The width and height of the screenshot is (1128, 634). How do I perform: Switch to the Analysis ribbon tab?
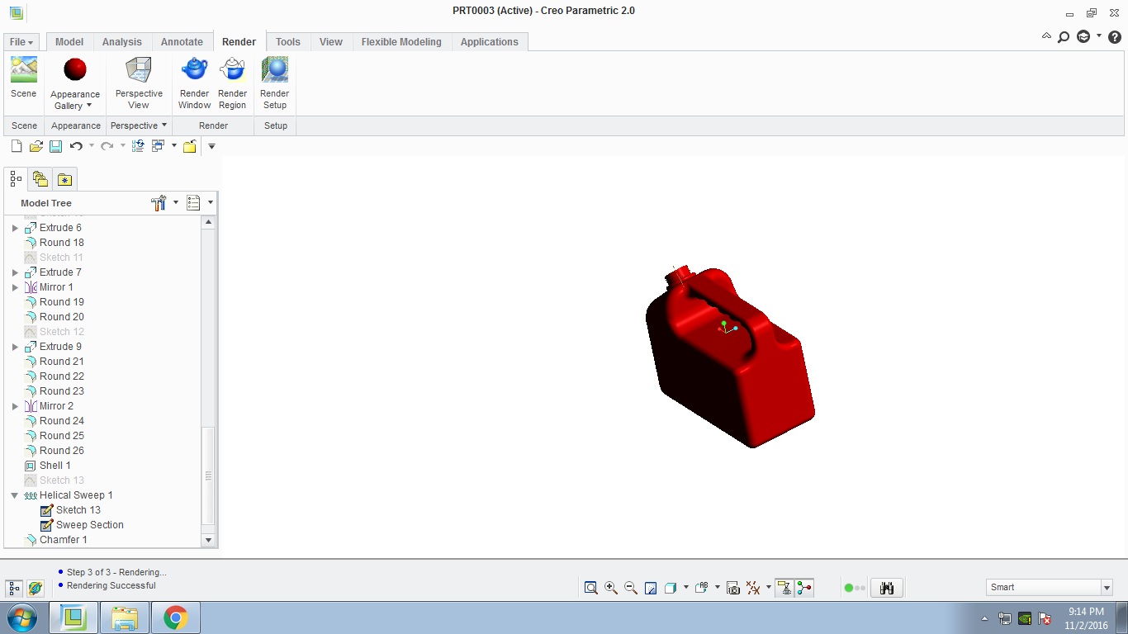point(122,42)
